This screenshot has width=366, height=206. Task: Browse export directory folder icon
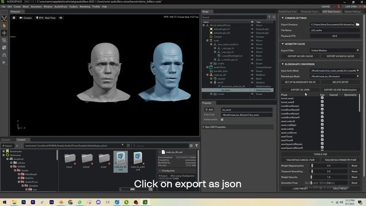[x=357, y=24]
